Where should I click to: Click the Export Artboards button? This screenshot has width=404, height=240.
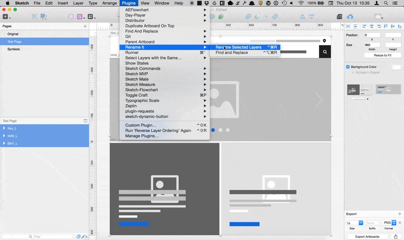[367, 237]
